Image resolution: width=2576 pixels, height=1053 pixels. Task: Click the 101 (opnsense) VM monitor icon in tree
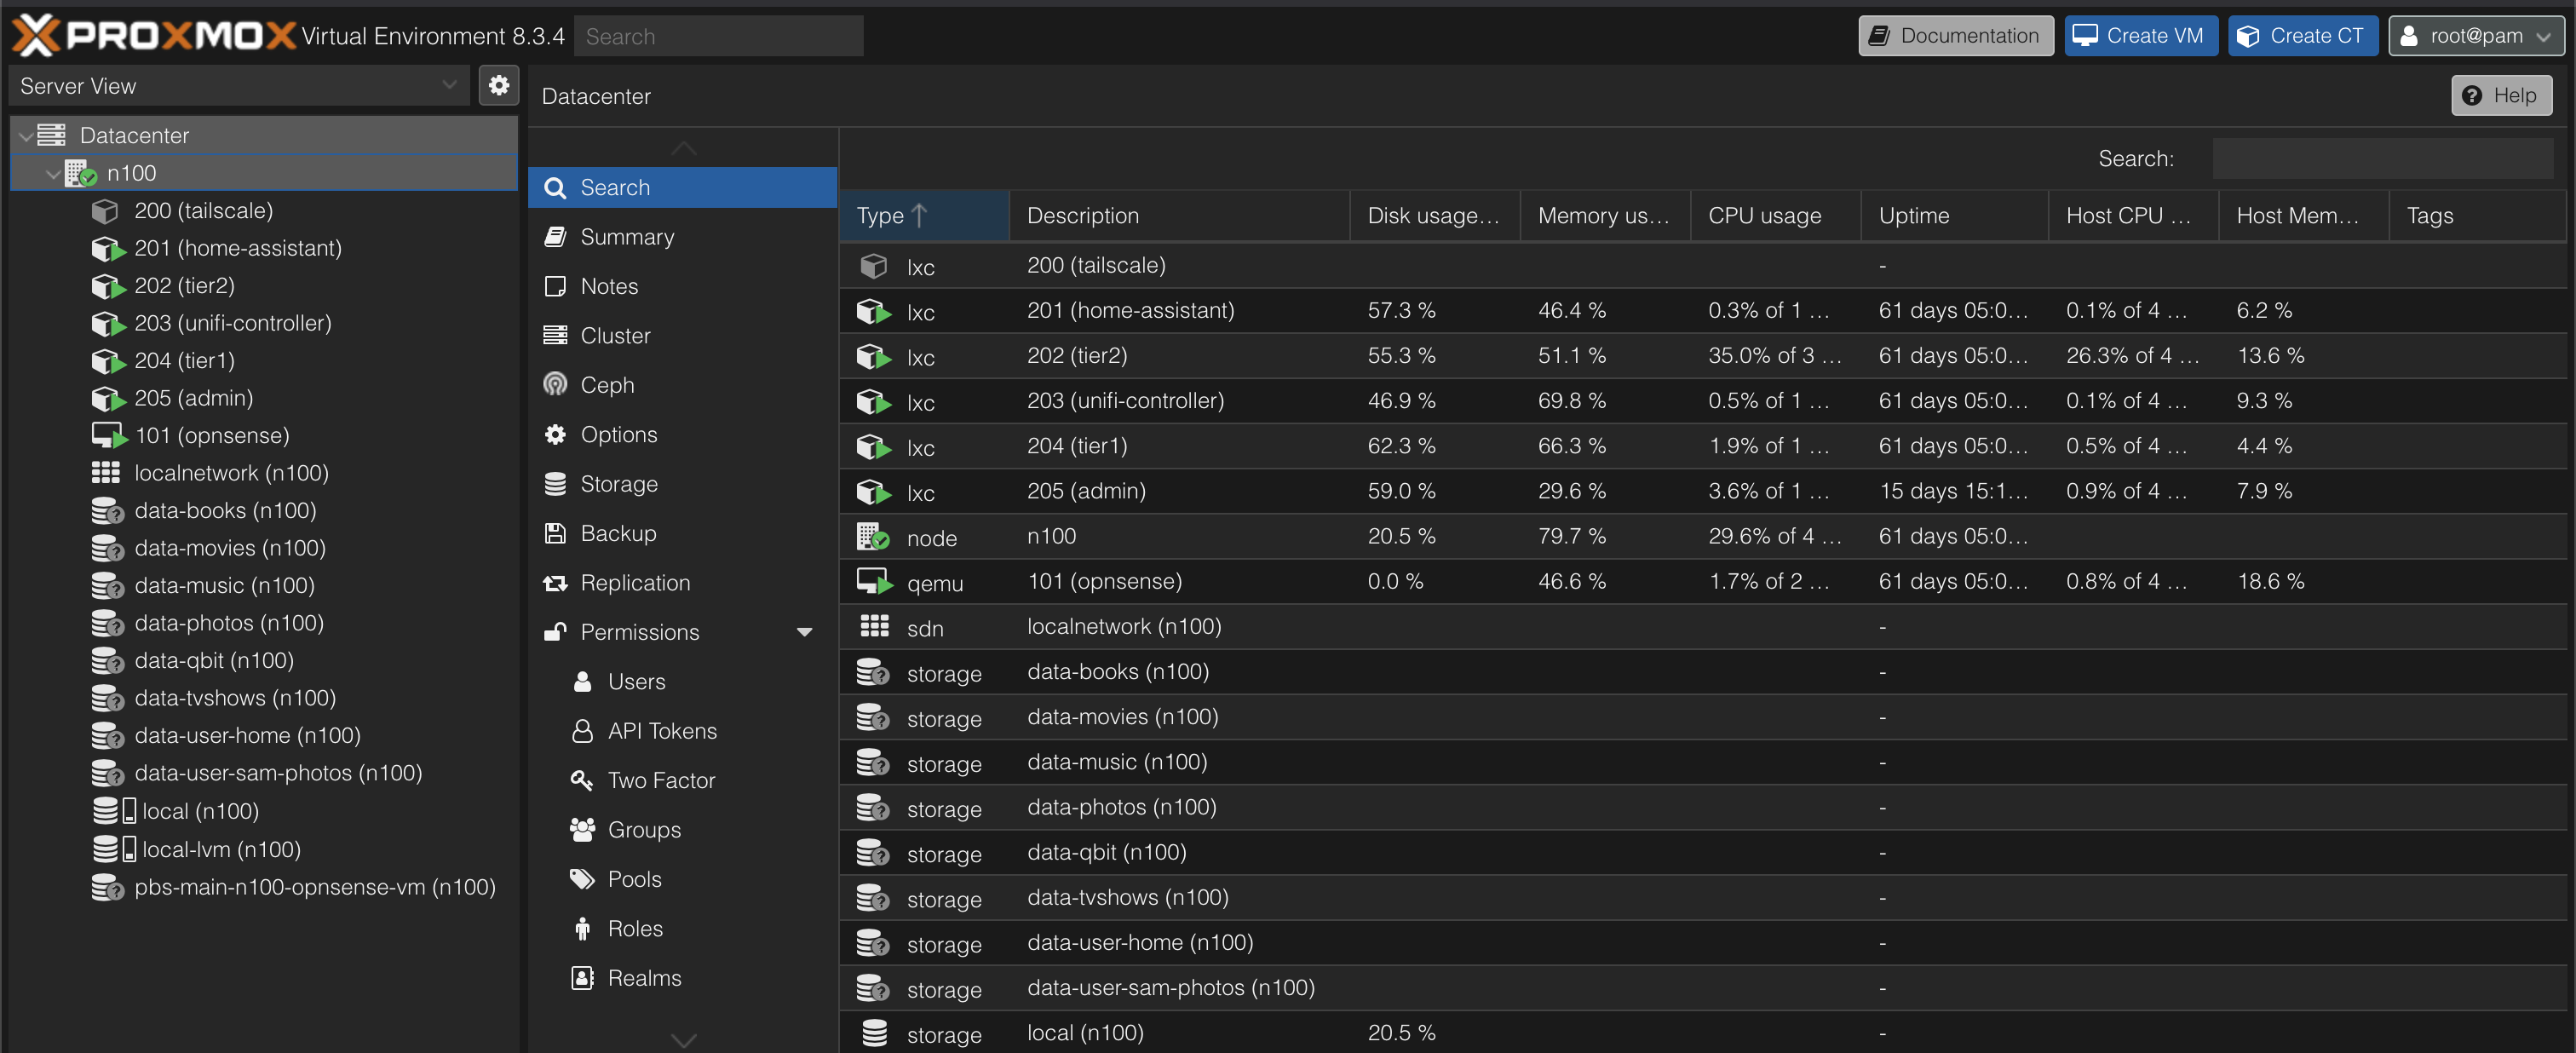[x=109, y=436]
